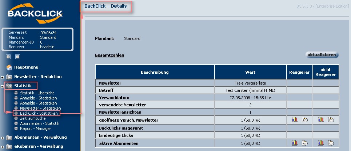Click the Reagierer column header
The width and height of the screenshot is (351, 151).
tap(299, 72)
